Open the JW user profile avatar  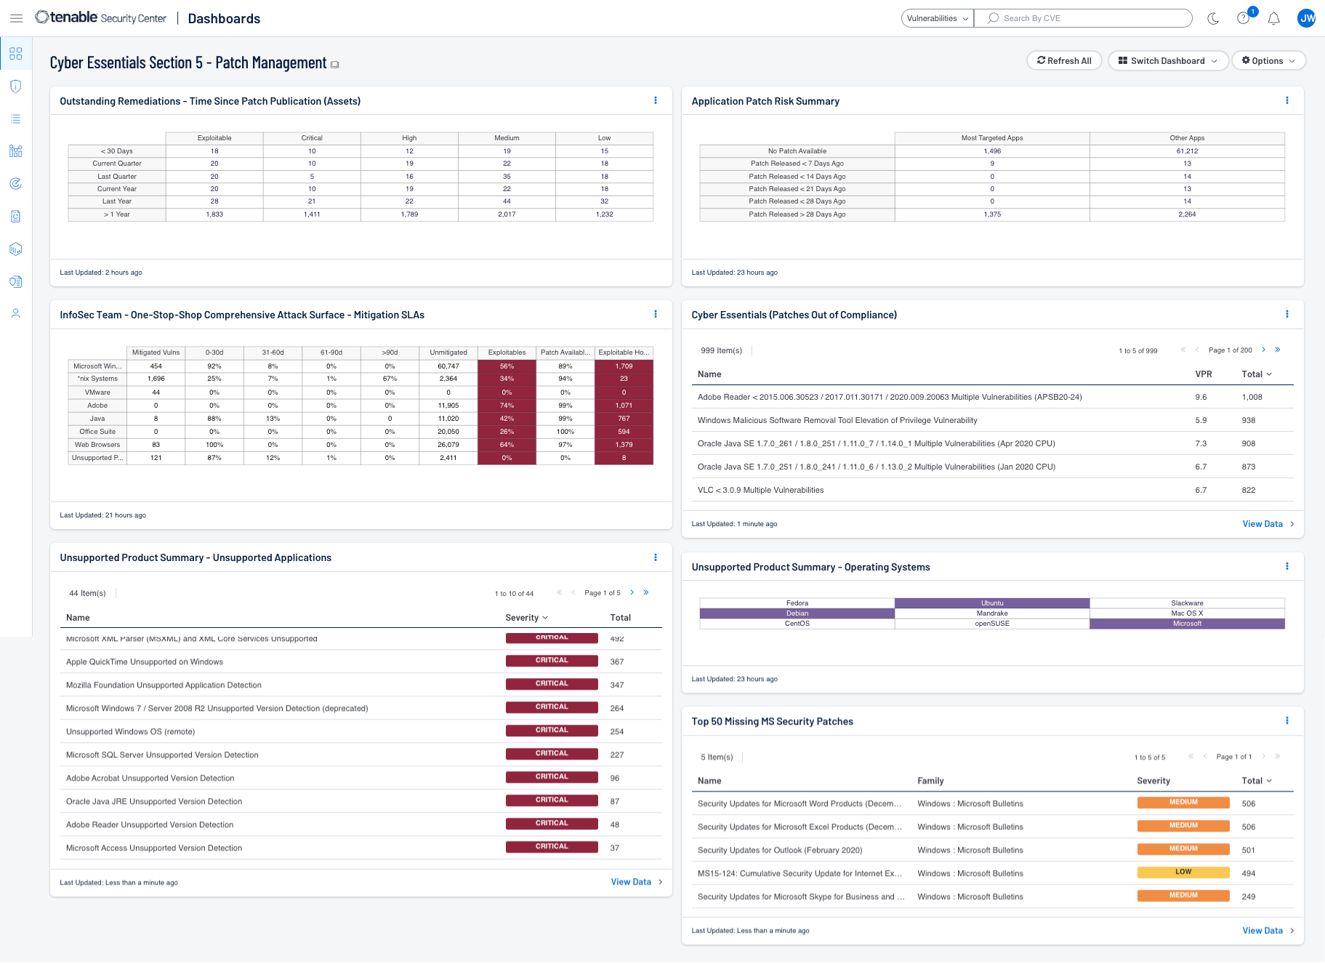[1306, 18]
